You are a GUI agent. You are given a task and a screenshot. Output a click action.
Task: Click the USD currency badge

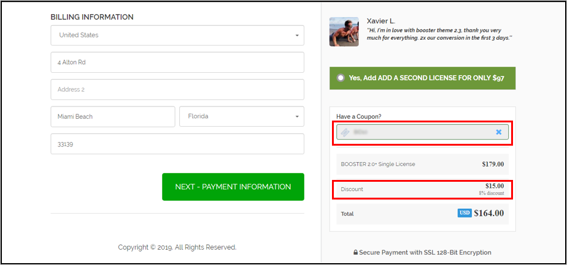465,213
